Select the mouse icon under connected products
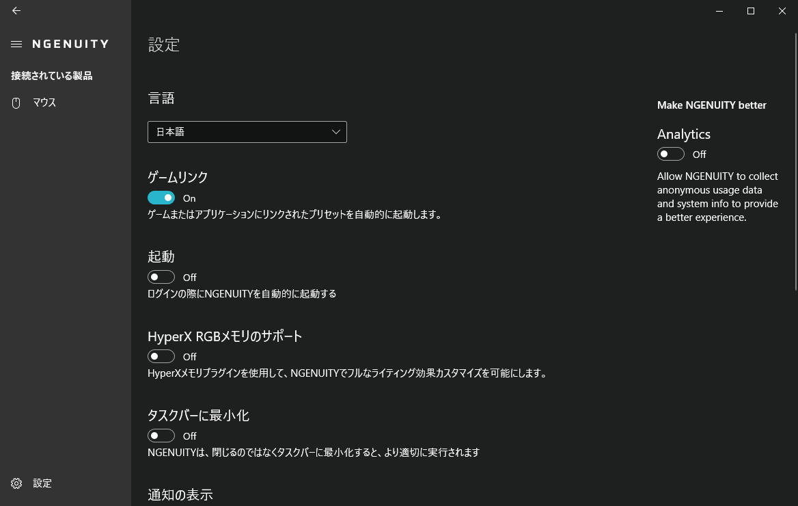This screenshot has height=506, width=798. (16, 103)
